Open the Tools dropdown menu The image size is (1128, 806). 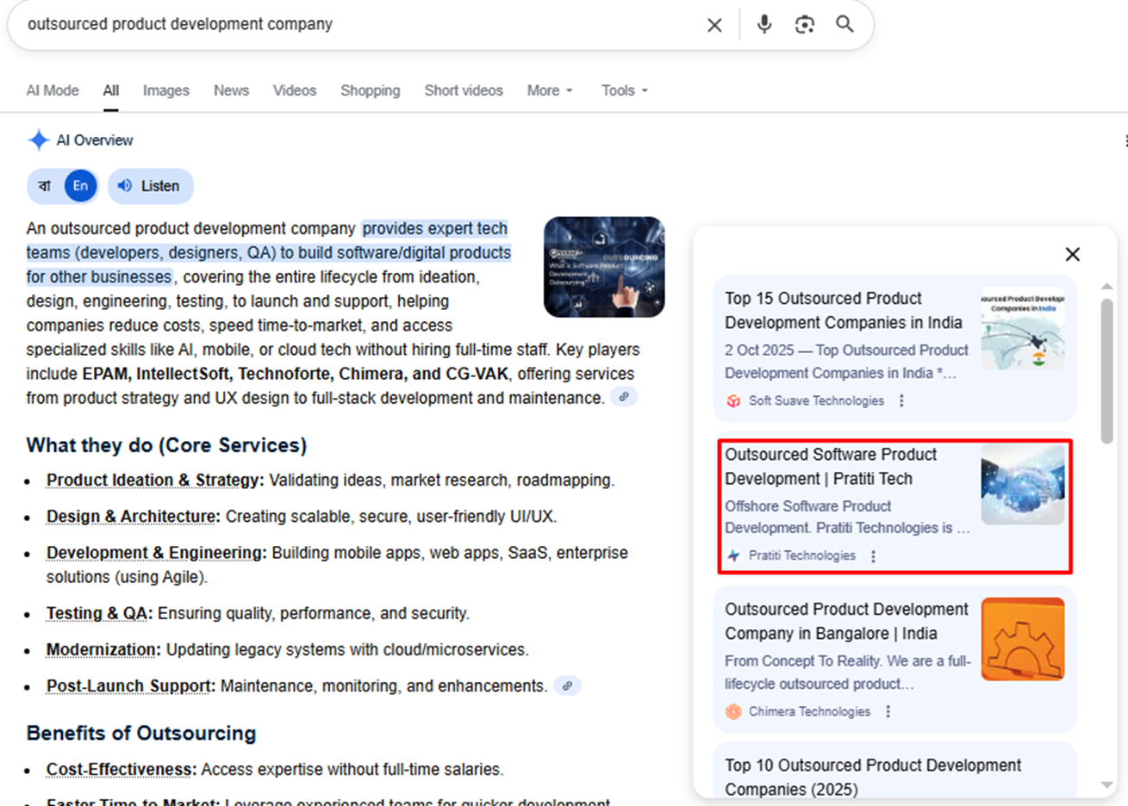click(x=624, y=90)
